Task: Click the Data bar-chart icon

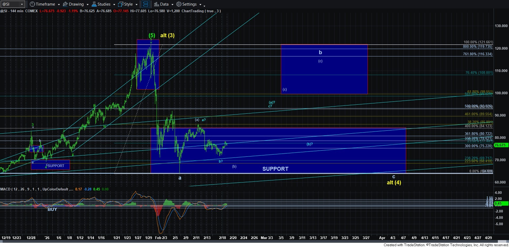Action: click(x=156, y=4)
